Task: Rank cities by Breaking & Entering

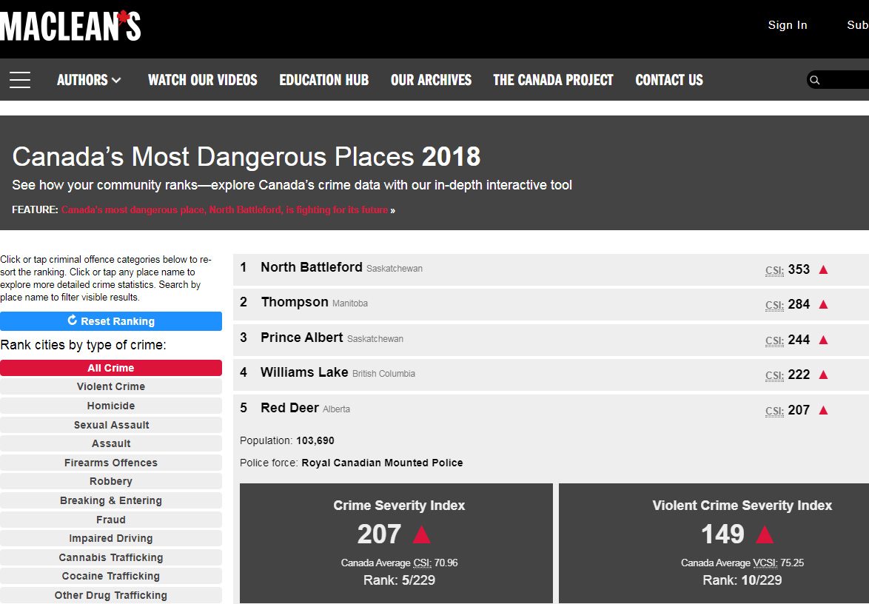Action: 111,500
